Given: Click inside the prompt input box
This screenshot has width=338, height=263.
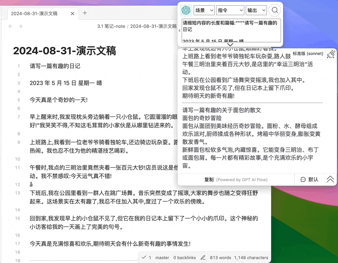Looking at the screenshot, I should (x=231, y=30).
